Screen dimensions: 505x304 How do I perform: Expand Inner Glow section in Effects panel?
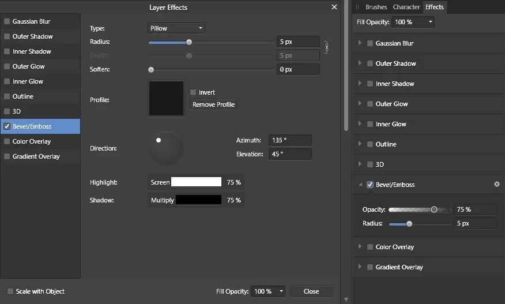(360, 124)
